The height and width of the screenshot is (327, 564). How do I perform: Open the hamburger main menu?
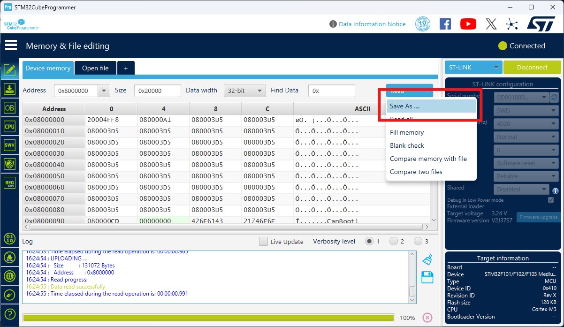(11, 46)
